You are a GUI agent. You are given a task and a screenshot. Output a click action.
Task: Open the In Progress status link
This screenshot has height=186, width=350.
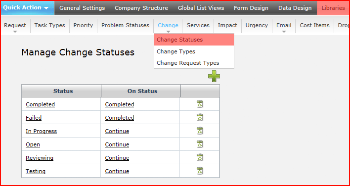tap(42, 131)
